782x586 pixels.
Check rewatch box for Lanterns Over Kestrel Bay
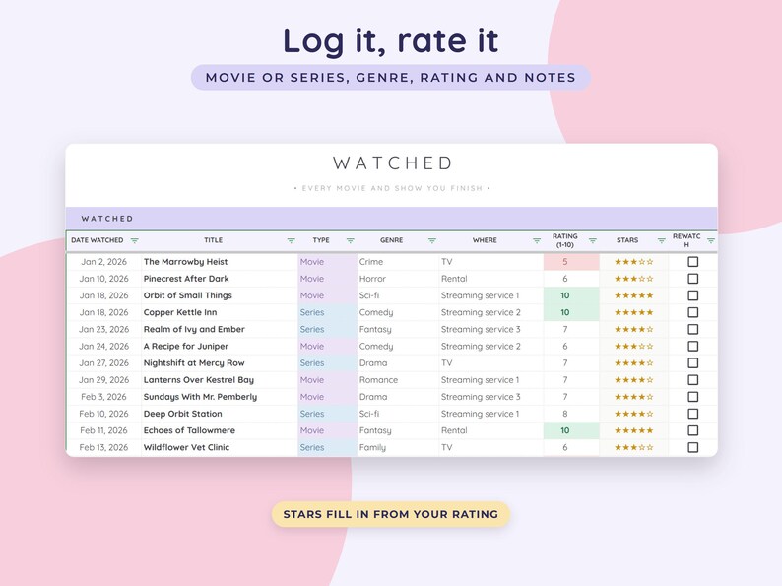point(692,380)
